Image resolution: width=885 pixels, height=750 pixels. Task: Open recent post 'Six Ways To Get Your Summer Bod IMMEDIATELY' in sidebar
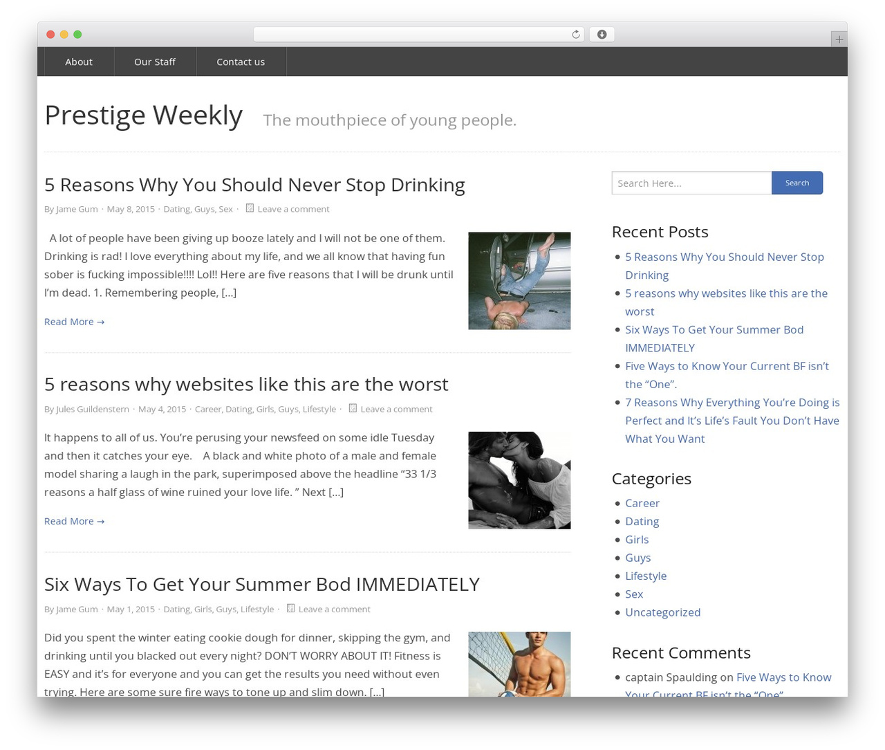pyautogui.click(x=714, y=338)
